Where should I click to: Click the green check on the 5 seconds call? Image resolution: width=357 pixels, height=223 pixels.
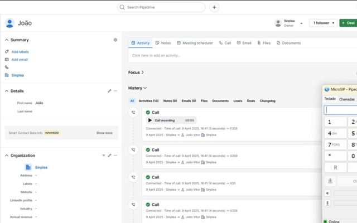(148, 113)
